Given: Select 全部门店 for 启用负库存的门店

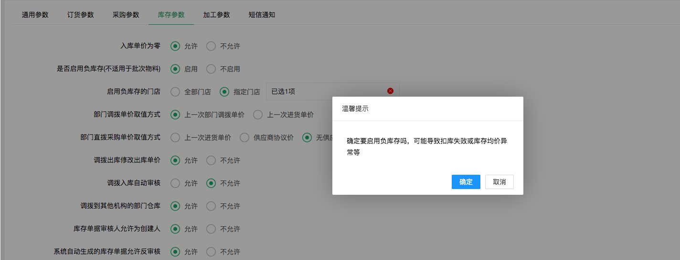Looking at the screenshot, I should point(175,92).
